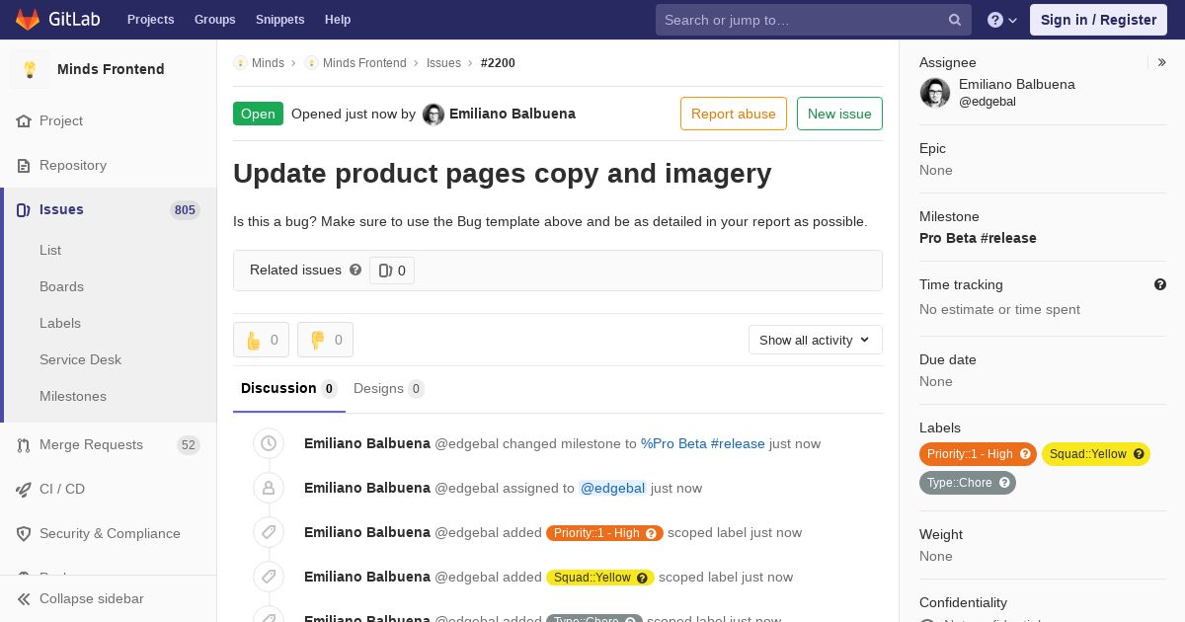Click the user icon beside assigned activity
1185x622 pixels.
click(x=268, y=489)
